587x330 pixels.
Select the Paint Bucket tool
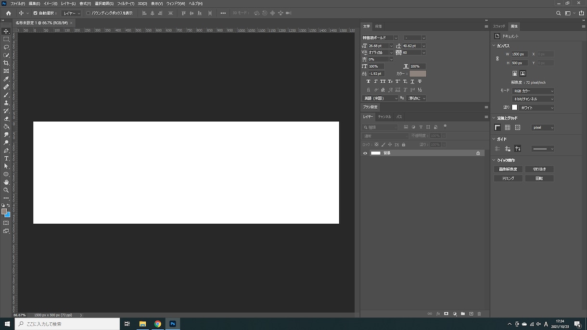6,127
